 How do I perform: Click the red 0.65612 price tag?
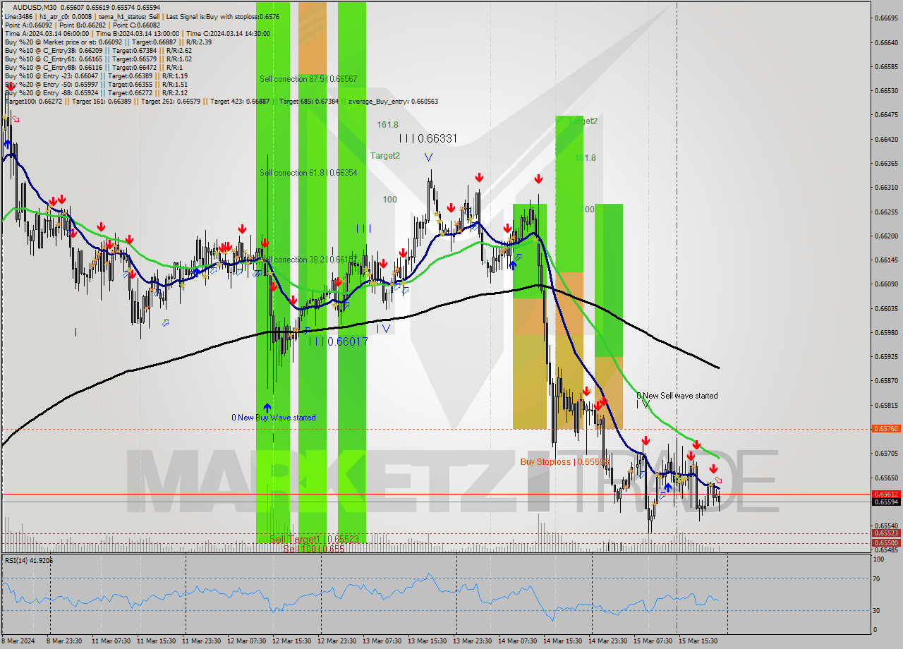pyautogui.click(x=886, y=495)
